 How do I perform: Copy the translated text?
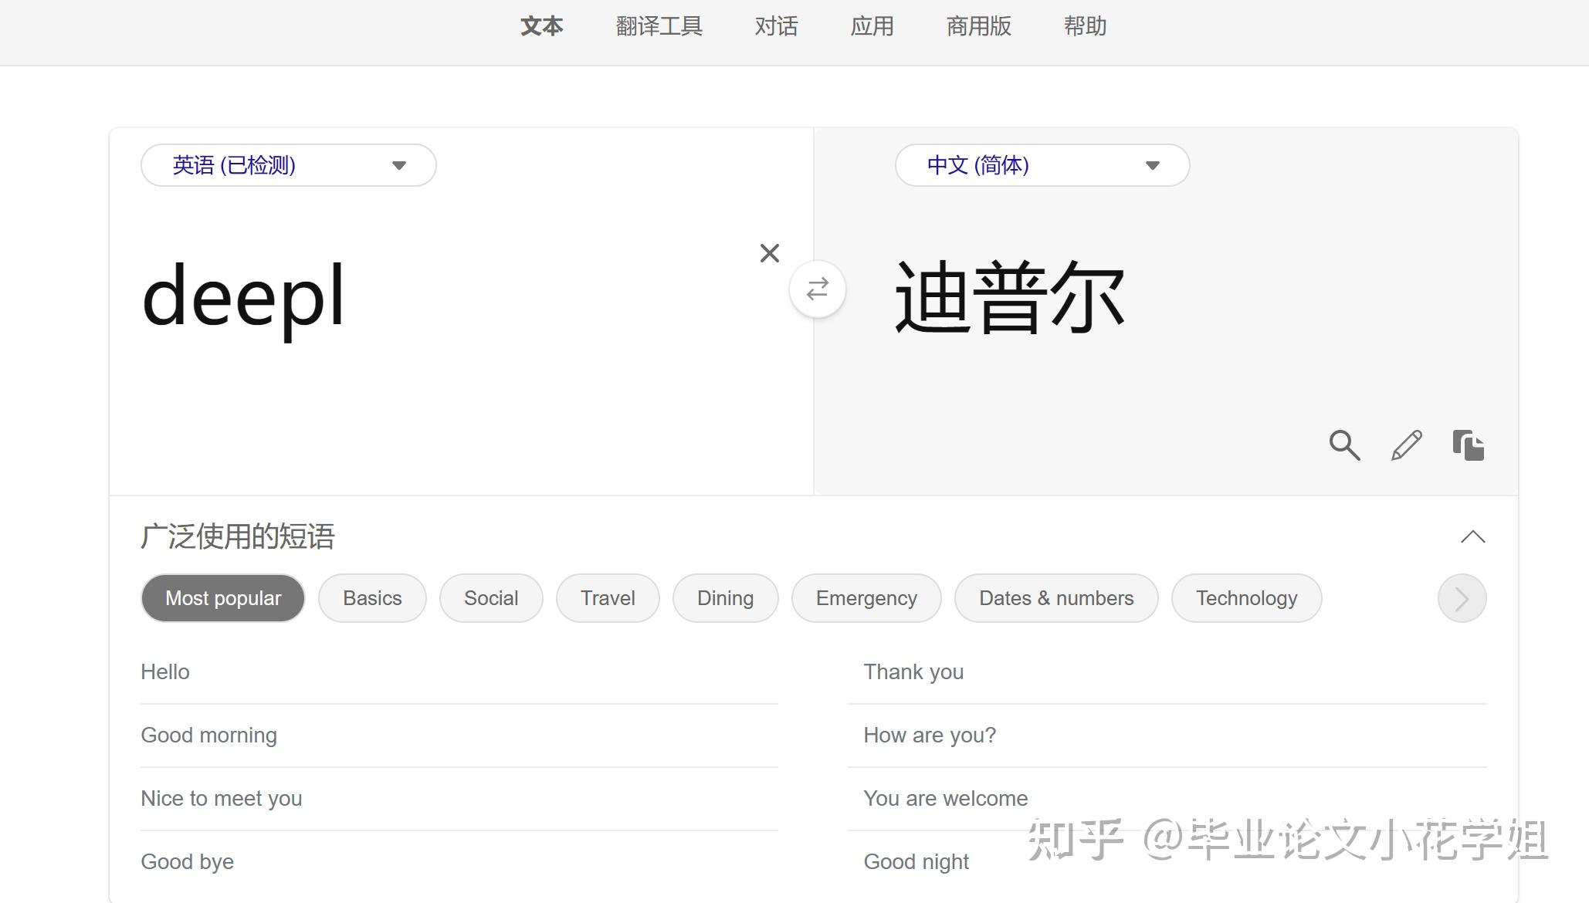click(1468, 445)
